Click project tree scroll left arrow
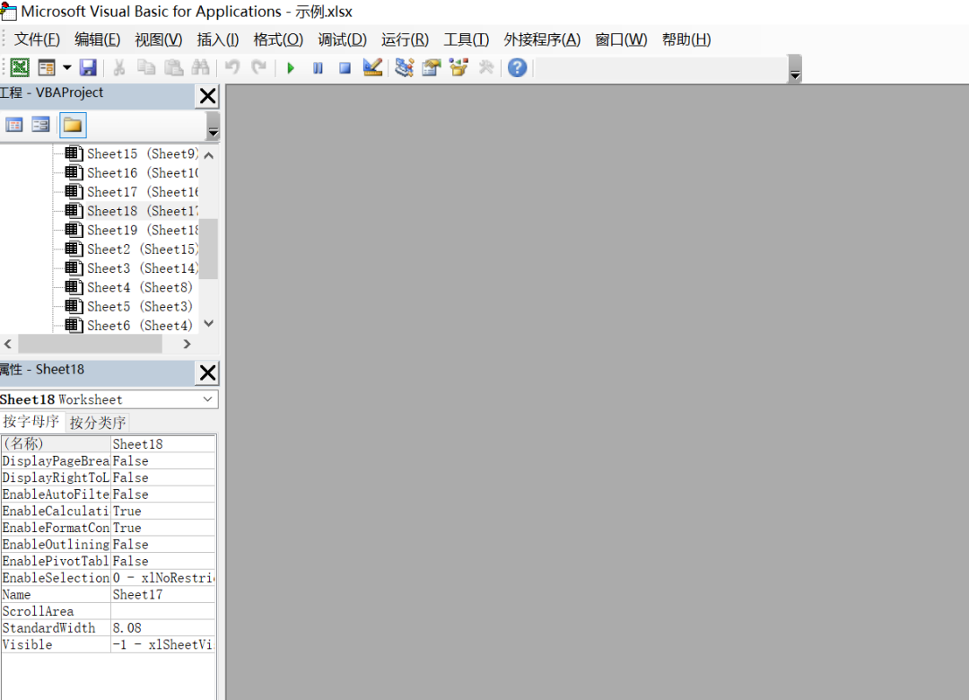This screenshot has height=700, width=969. click(8, 344)
